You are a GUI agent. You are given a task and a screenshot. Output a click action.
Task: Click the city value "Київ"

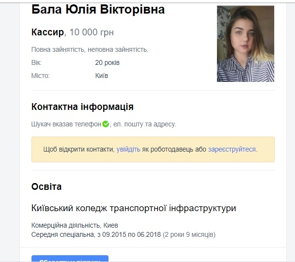point(102,76)
